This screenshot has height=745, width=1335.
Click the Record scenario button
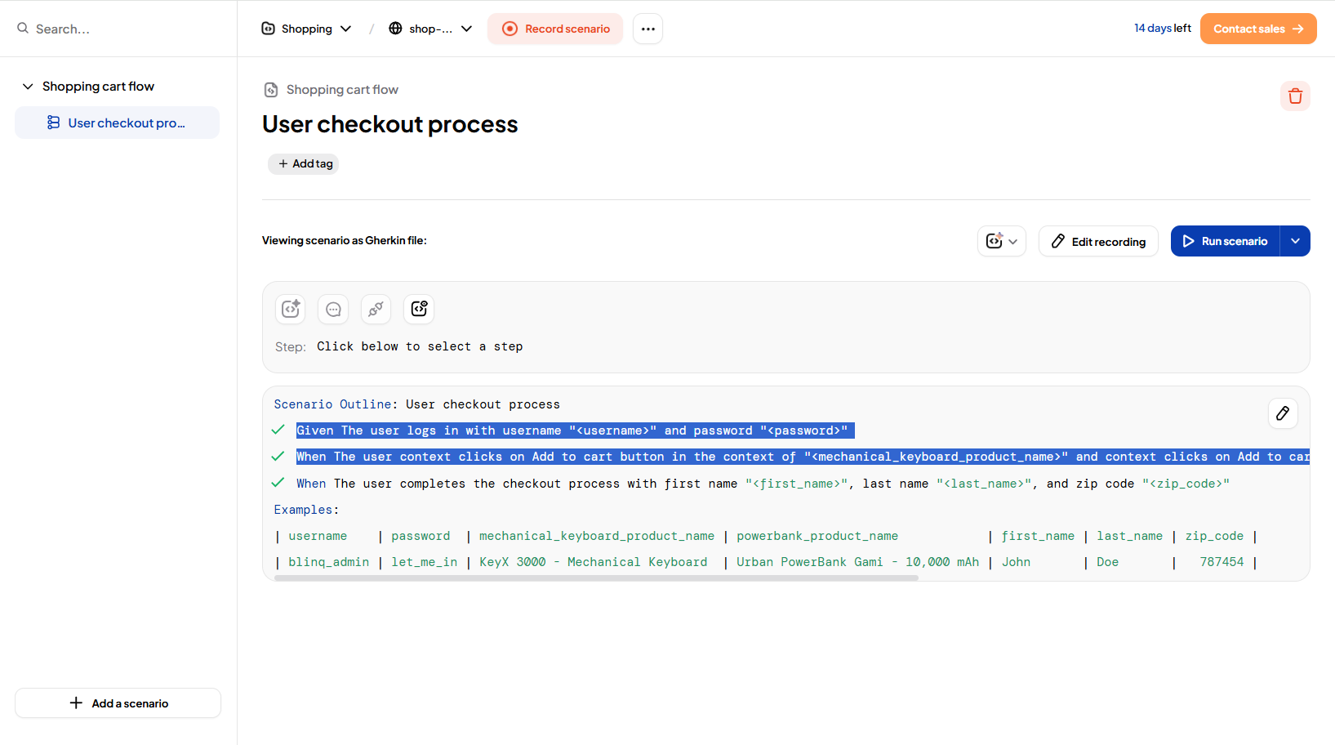click(x=555, y=29)
